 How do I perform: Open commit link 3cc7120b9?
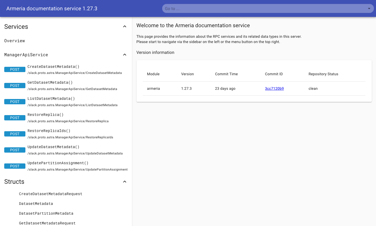(x=274, y=88)
